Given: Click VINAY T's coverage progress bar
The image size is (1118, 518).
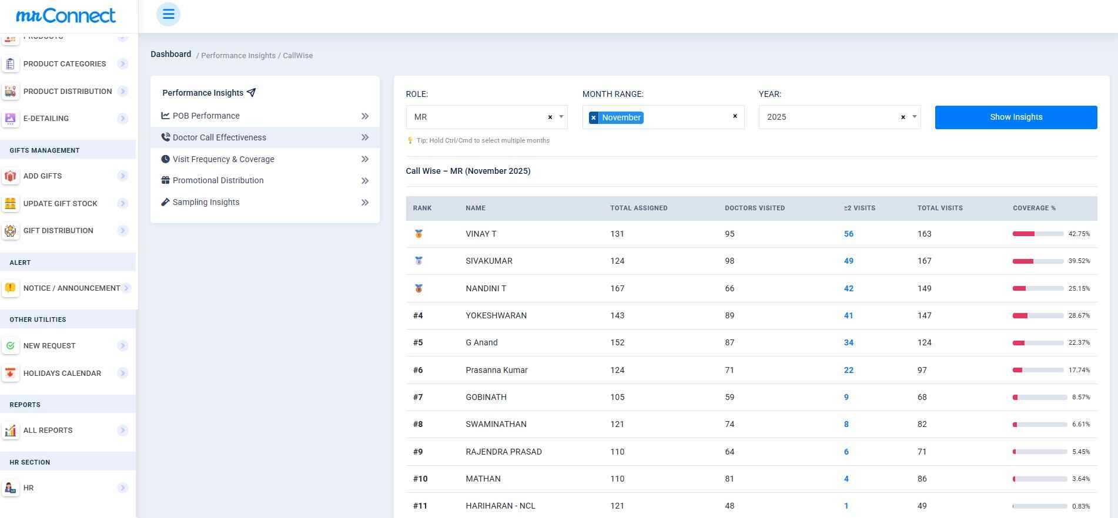Looking at the screenshot, I should 1037,234.
